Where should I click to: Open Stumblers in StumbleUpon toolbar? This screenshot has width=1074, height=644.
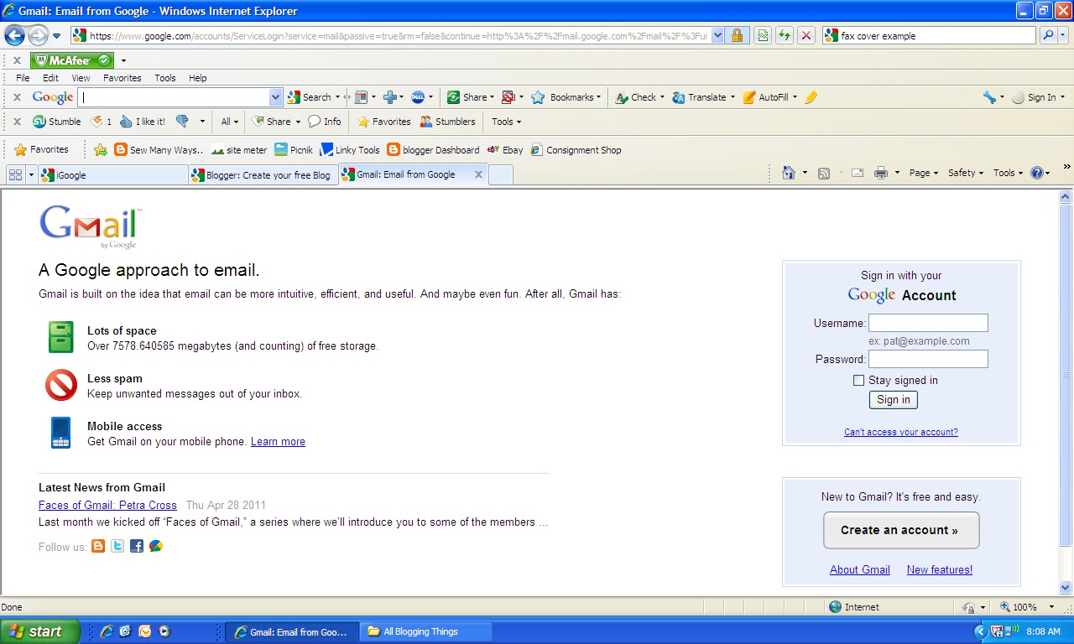(447, 122)
